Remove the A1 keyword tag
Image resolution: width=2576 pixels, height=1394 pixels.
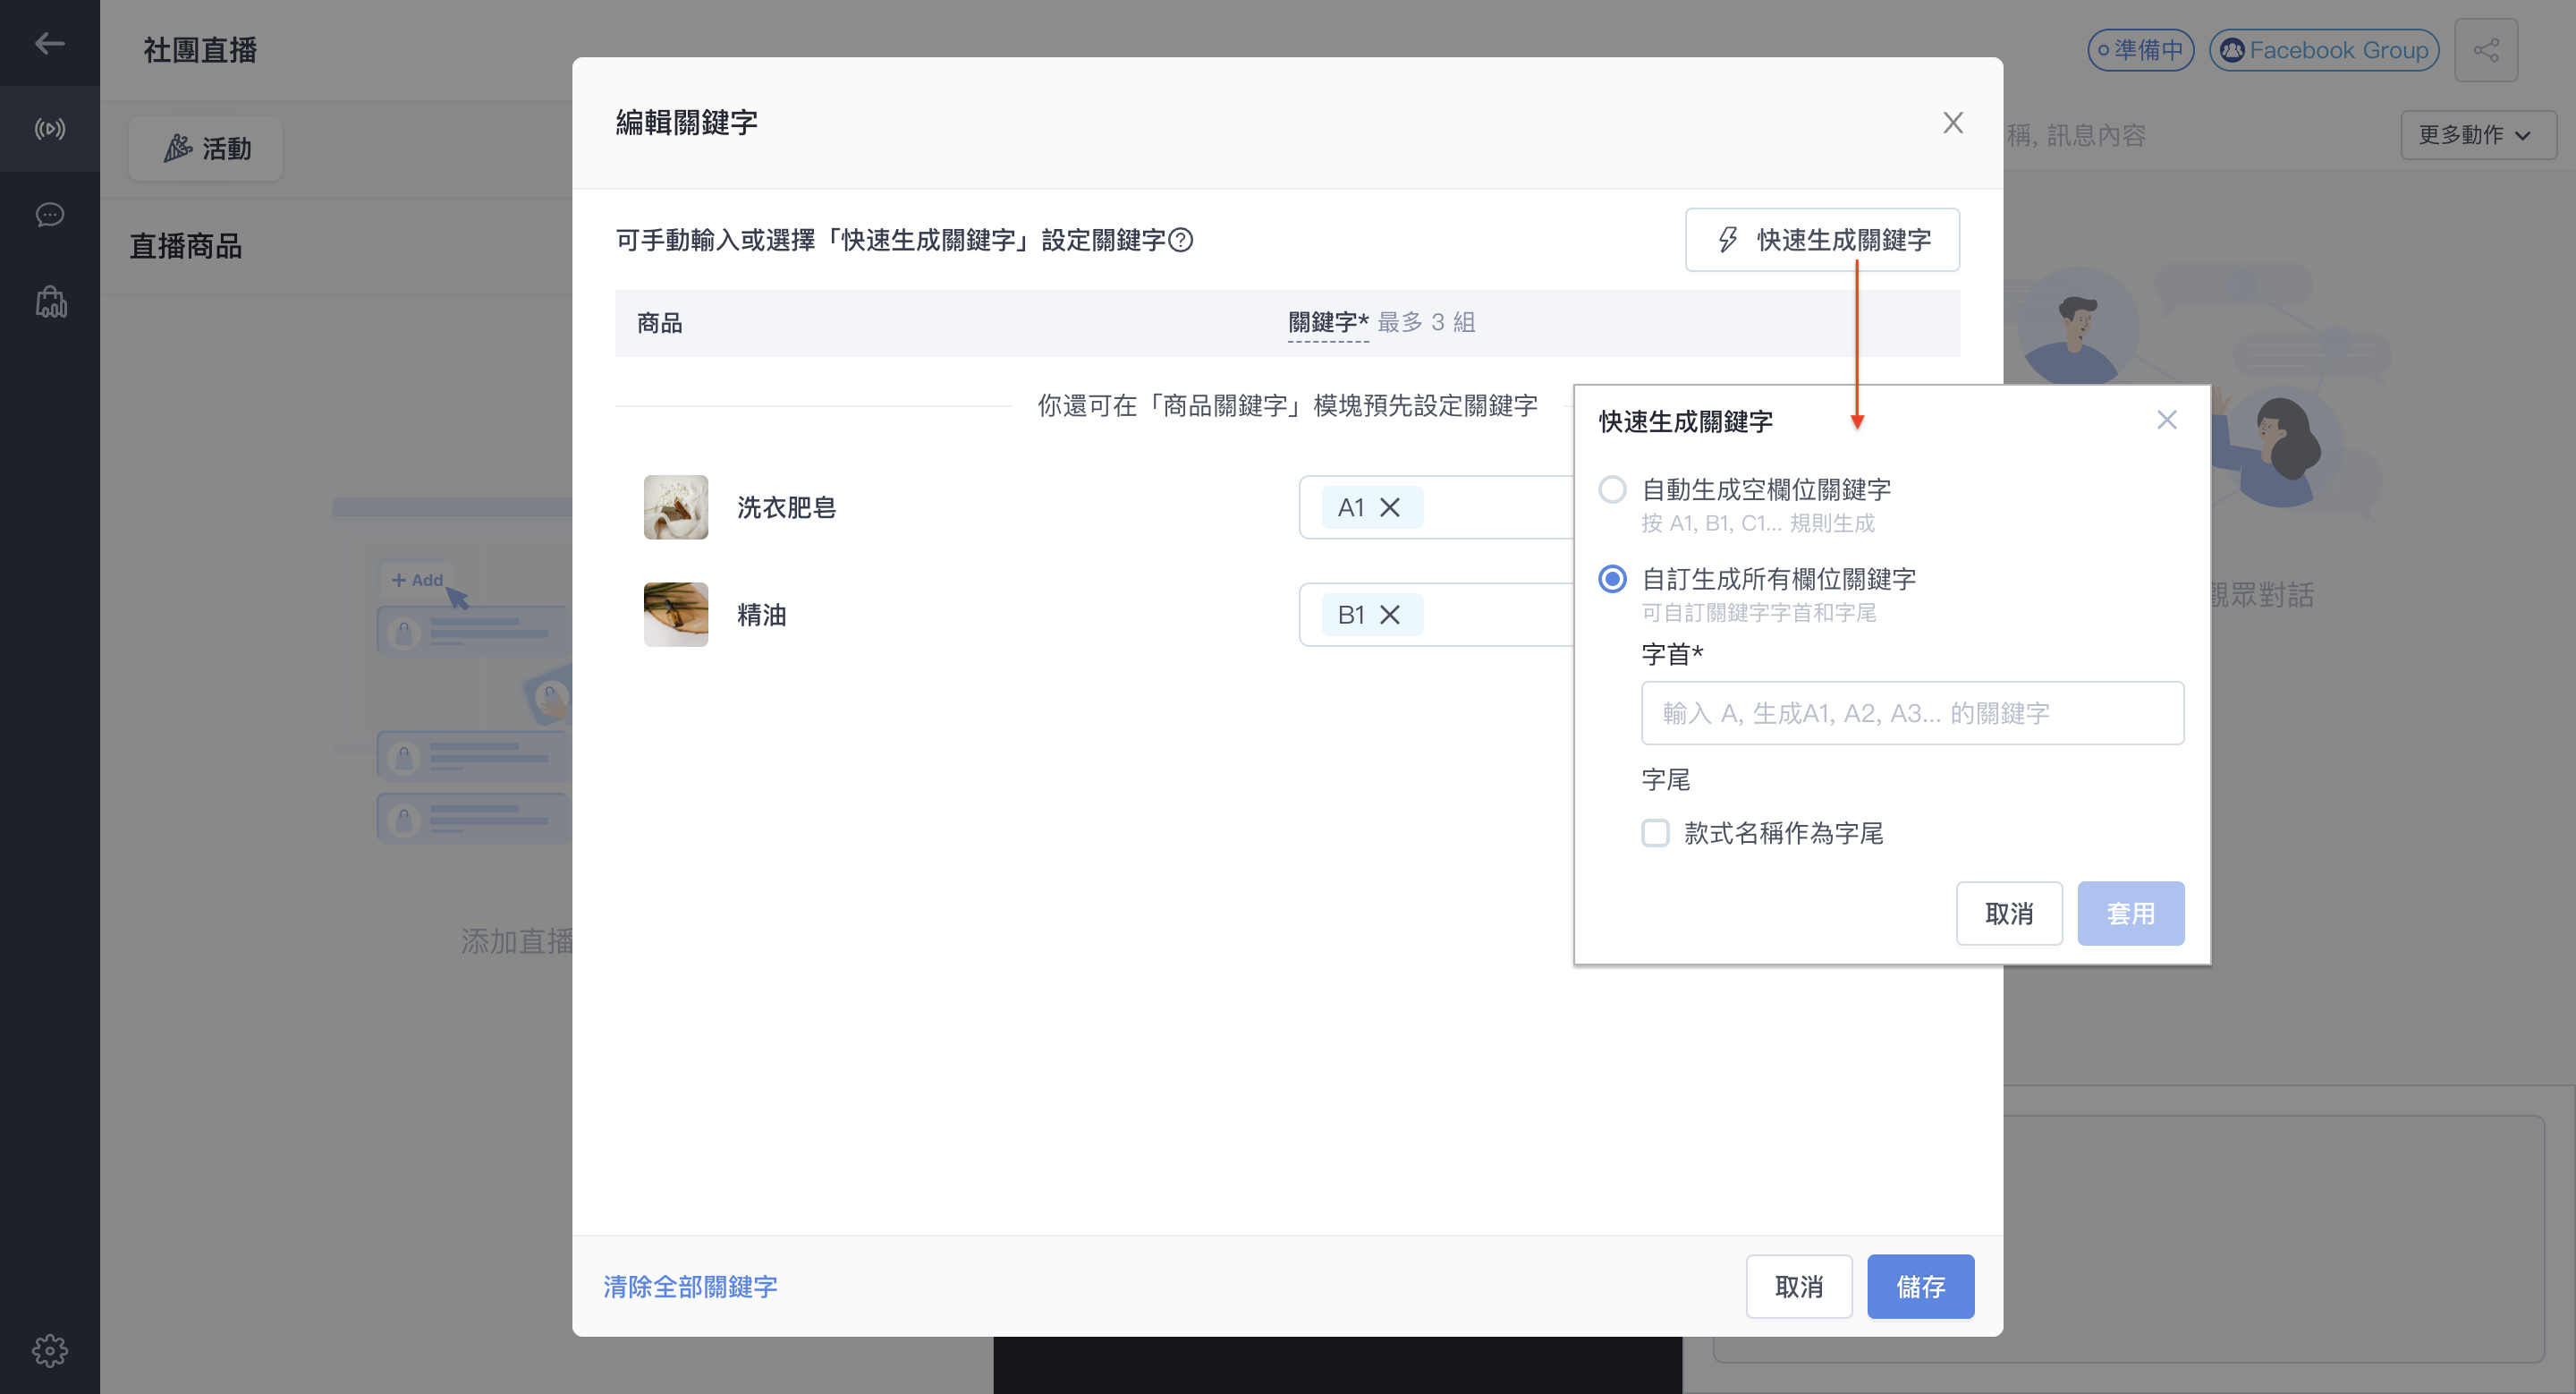pos(1389,507)
